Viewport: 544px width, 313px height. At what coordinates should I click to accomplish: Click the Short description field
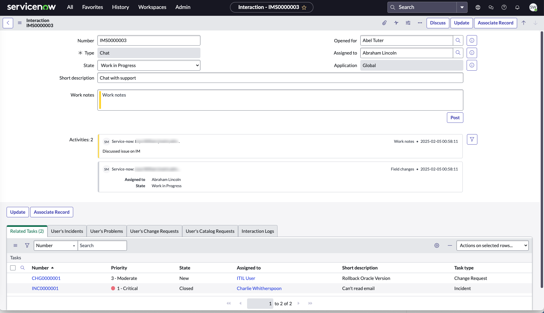click(x=280, y=78)
